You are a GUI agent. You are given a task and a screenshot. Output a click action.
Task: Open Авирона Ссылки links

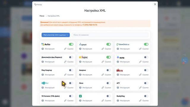[x=106, y=75]
